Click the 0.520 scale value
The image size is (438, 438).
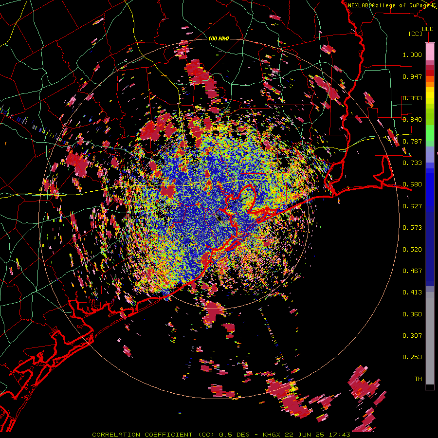(x=412, y=250)
